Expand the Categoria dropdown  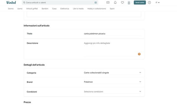pos(113,73)
